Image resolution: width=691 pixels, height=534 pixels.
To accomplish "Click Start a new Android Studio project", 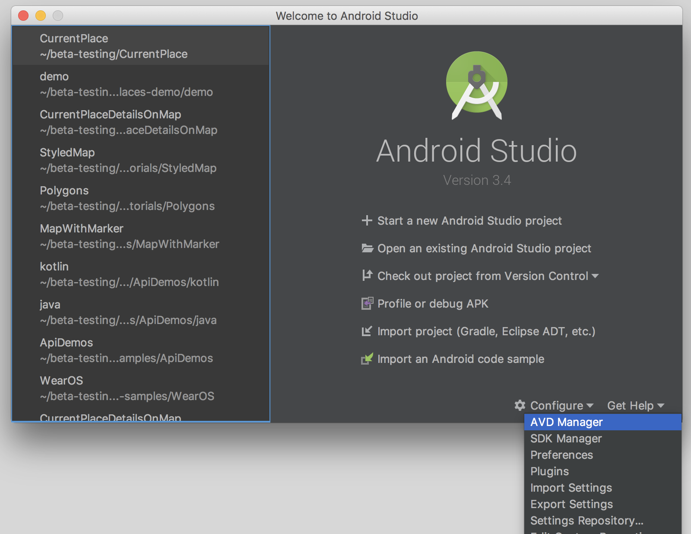I will click(x=469, y=221).
